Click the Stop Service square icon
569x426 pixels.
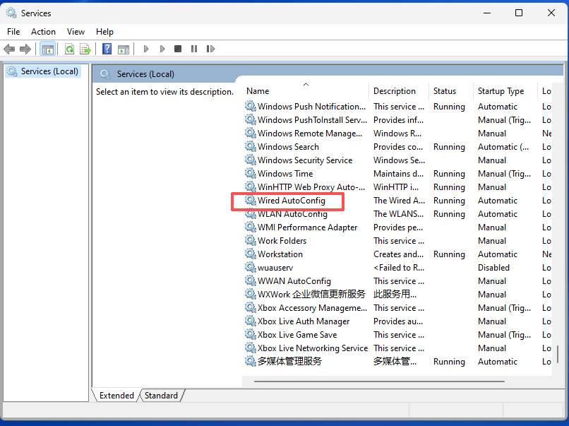pos(178,49)
